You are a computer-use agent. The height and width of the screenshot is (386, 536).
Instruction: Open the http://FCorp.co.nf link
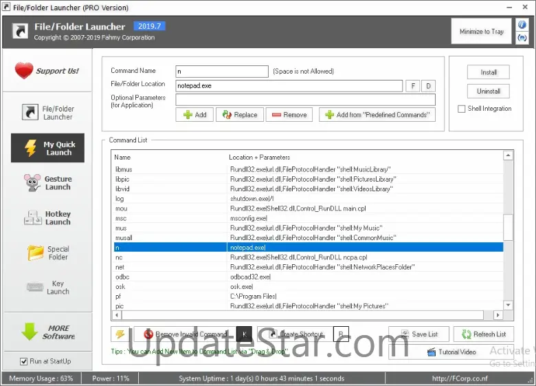tap(460, 378)
